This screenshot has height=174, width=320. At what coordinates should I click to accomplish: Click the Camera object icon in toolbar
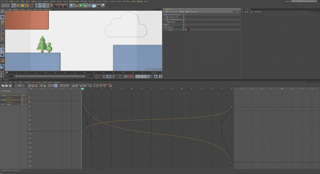[x=99, y=5]
